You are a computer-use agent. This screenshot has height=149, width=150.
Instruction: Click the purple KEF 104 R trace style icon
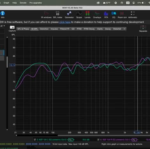click(134, 140)
